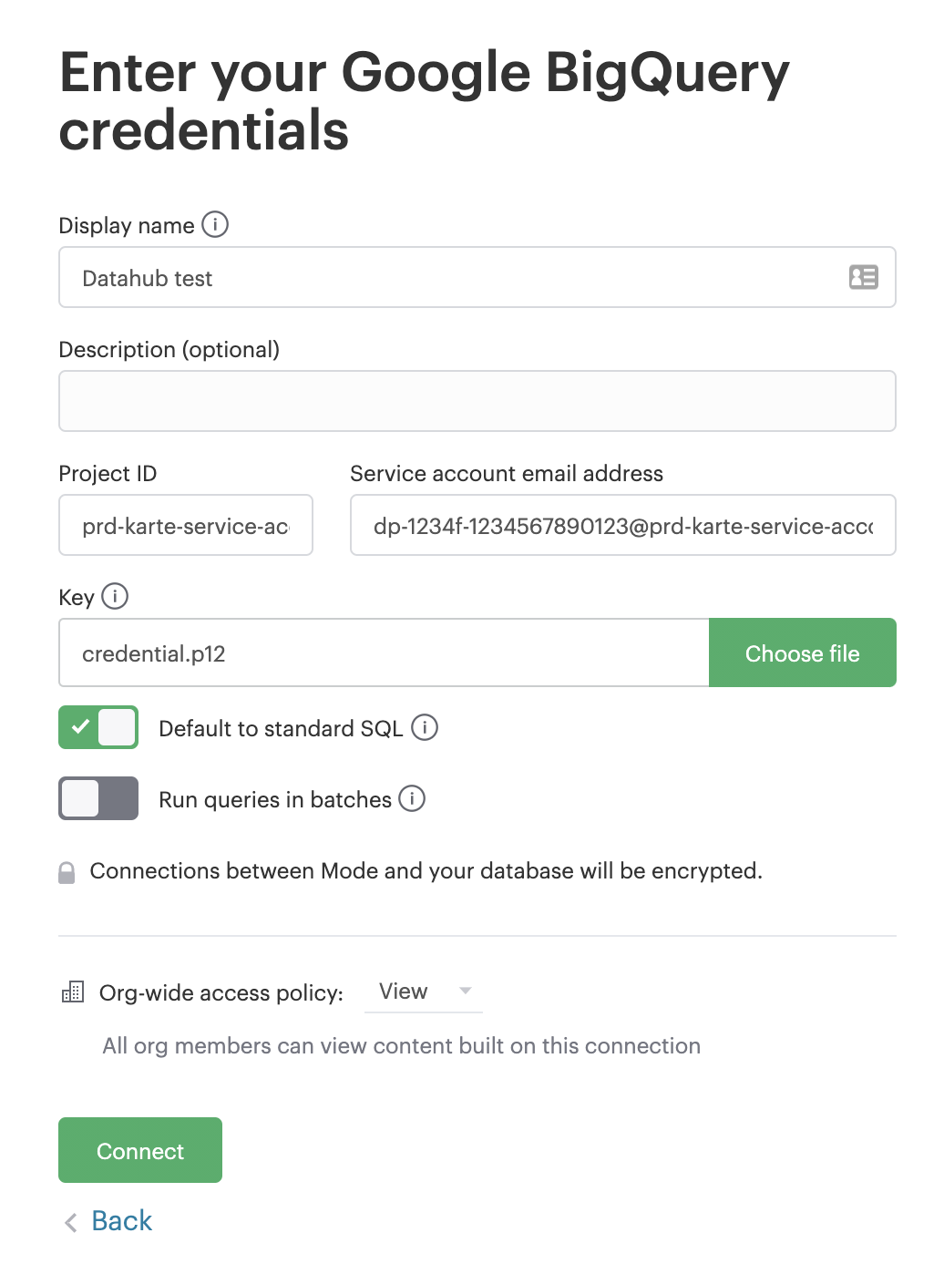The height and width of the screenshot is (1274, 944).
Task: Go back using the Back link
Action: 122,1221
